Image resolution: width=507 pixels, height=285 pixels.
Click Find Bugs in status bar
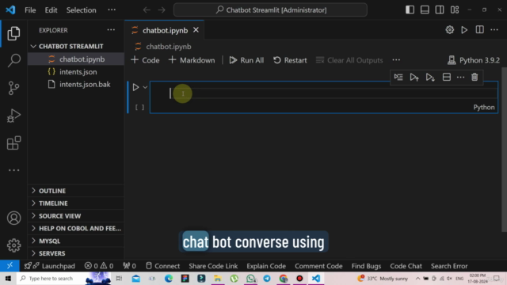[x=366, y=266]
